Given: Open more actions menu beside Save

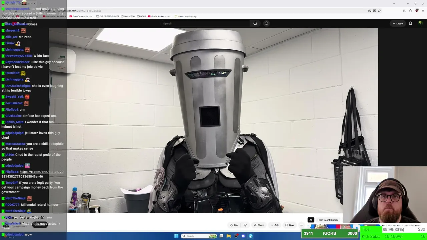Looking at the screenshot, I should 302,225.
